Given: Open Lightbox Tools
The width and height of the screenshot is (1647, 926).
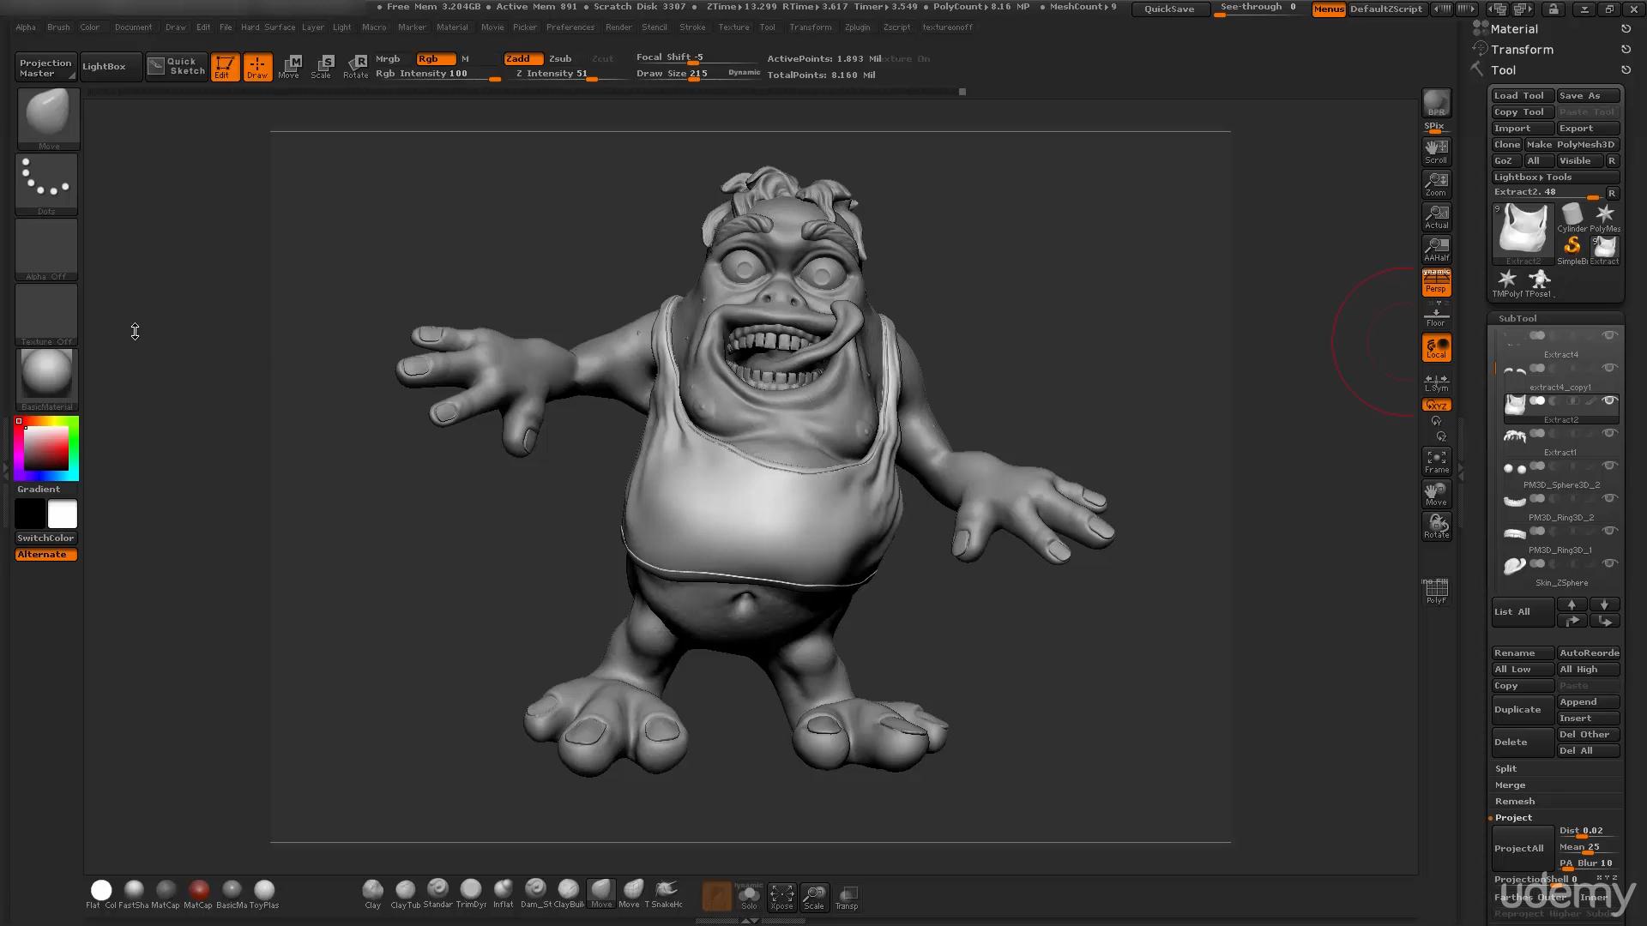Looking at the screenshot, I should [1554, 177].
